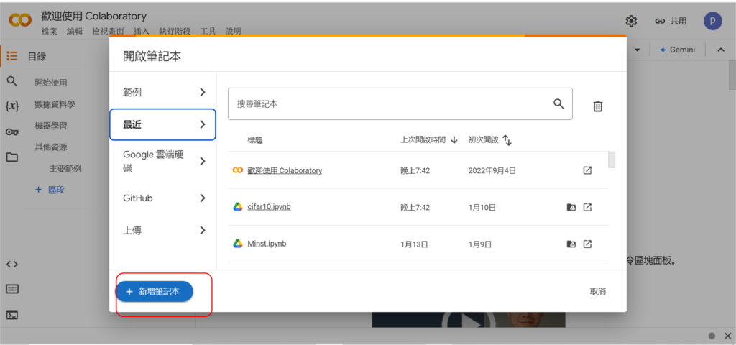Viewport: 736px width, 345px height.
Task: Select the Google 雲端硬碟 tab
Action: pyautogui.click(x=162, y=161)
